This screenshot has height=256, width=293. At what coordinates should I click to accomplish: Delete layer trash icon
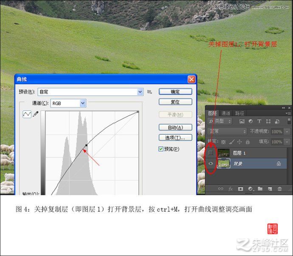click(x=279, y=188)
